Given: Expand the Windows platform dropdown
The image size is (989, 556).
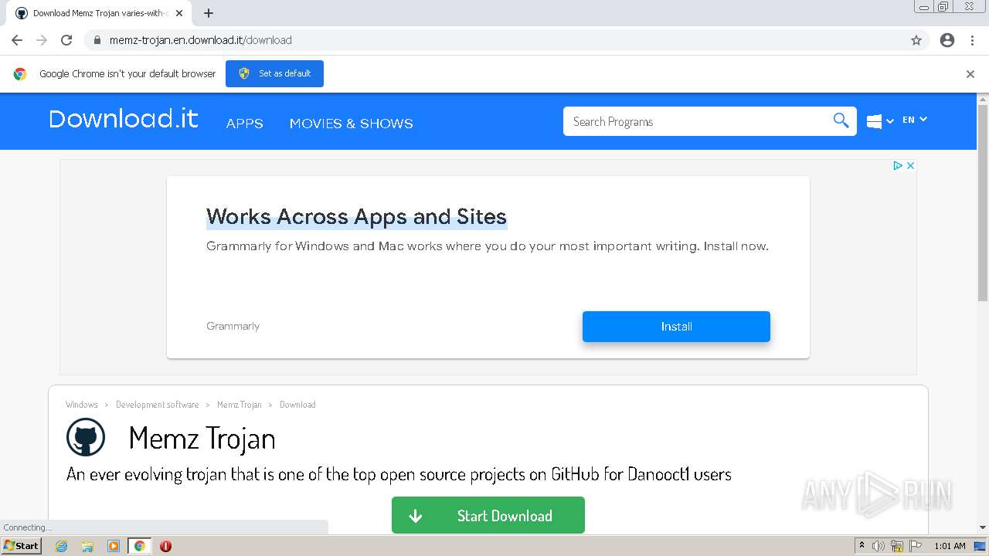Looking at the screenshot, I should point(880,121).
